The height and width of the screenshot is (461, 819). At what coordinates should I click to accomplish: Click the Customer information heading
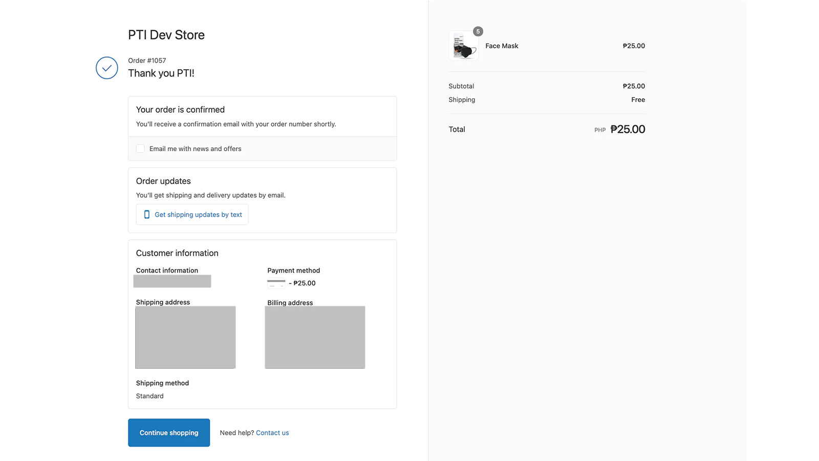click(x=177, y=253)
